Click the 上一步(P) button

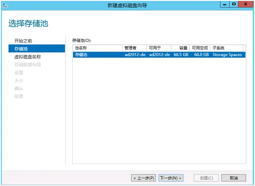(143, 178)
